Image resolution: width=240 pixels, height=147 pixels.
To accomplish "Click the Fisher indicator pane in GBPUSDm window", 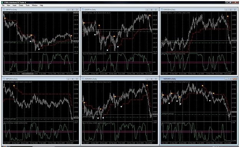I will [38, 132].
